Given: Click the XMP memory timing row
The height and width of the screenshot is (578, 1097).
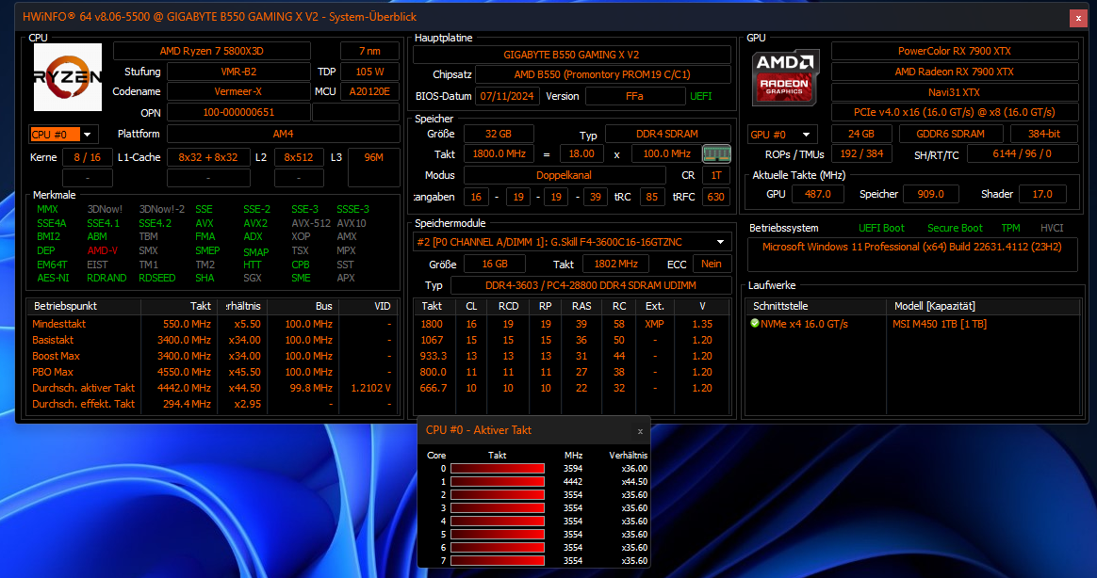Looking at the screenshot, I should pos(572,324).
